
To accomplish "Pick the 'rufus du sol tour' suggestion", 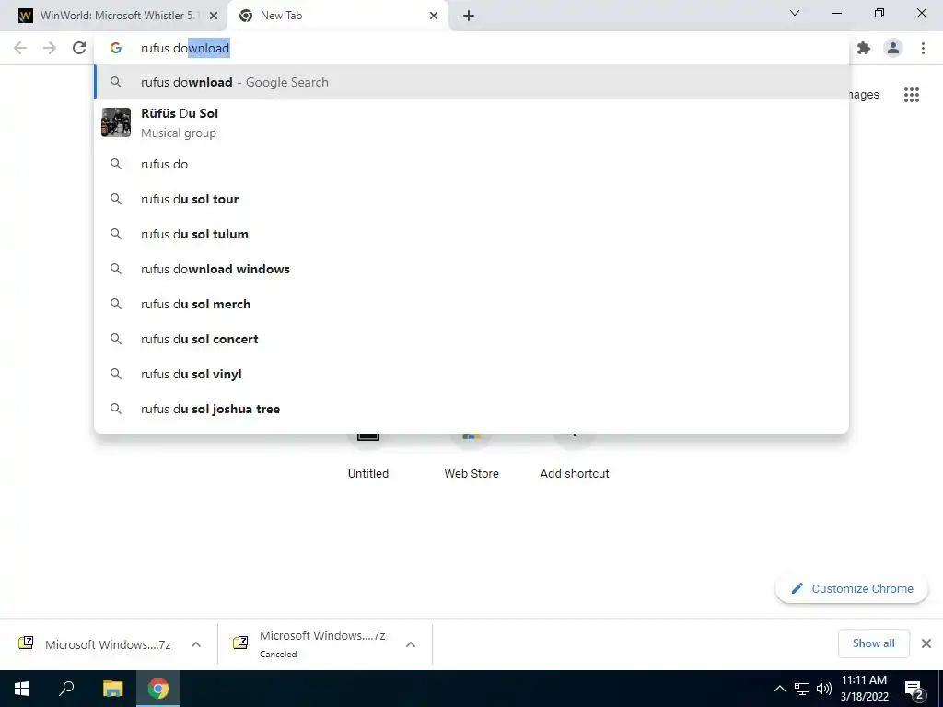I will [471, 199].
